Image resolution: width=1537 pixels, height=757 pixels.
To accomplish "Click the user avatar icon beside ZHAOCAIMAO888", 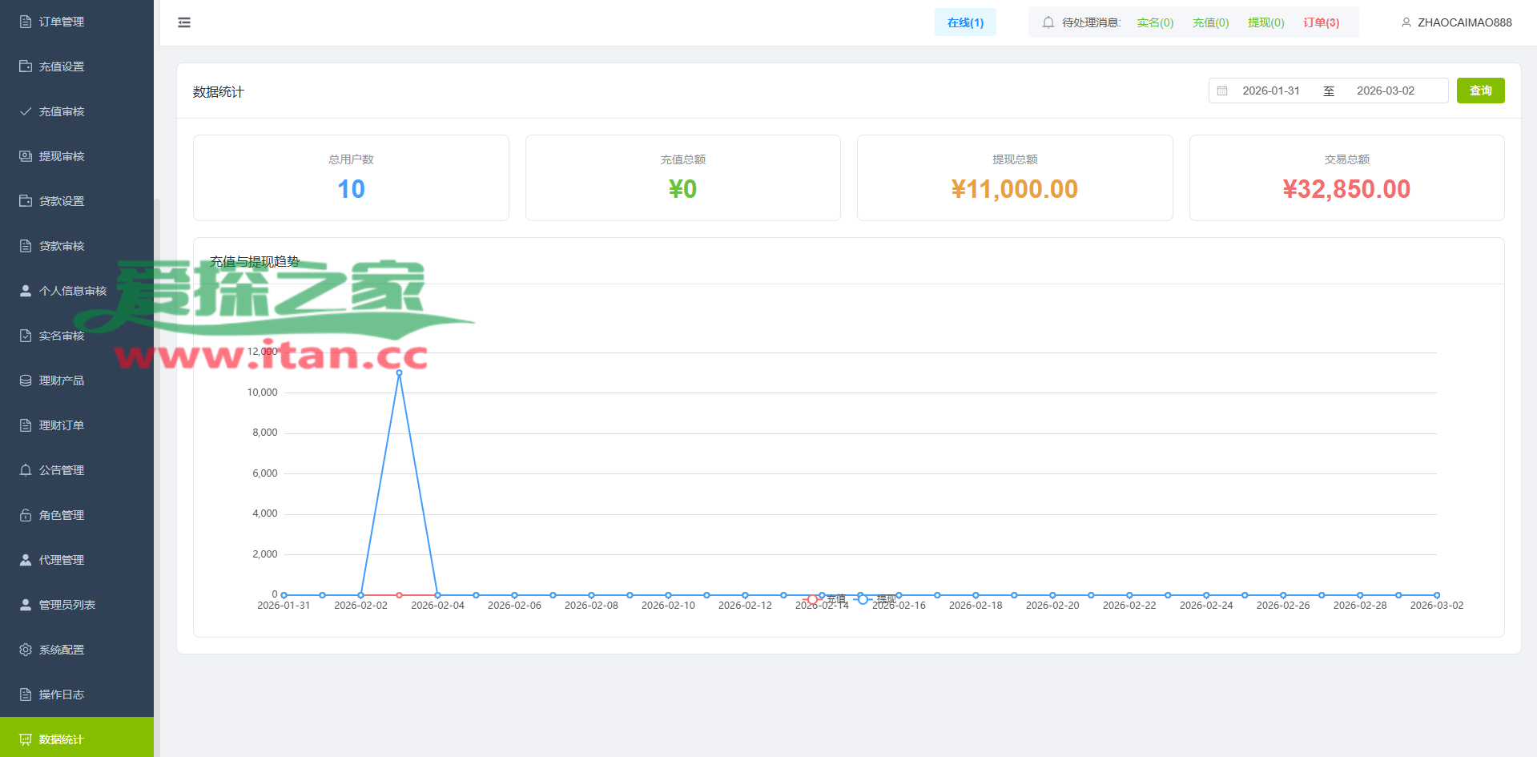I will [1406, 22].
